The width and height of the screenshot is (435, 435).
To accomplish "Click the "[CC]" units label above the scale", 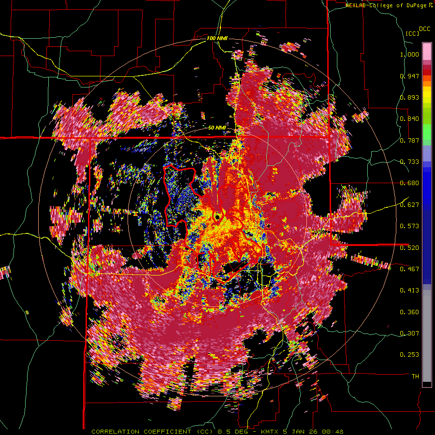I will (412, 33).
